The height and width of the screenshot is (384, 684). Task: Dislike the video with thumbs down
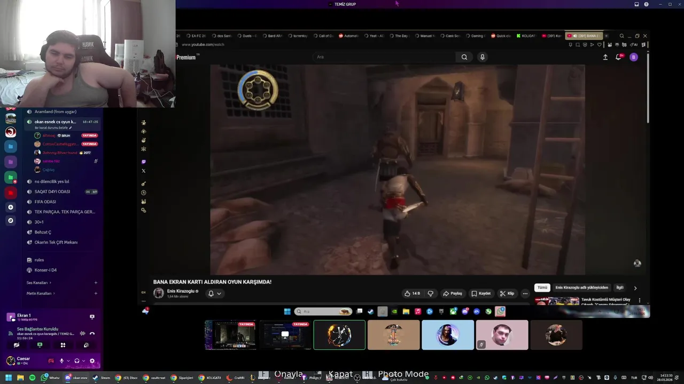pyautogui.click(x=431, y=293)
